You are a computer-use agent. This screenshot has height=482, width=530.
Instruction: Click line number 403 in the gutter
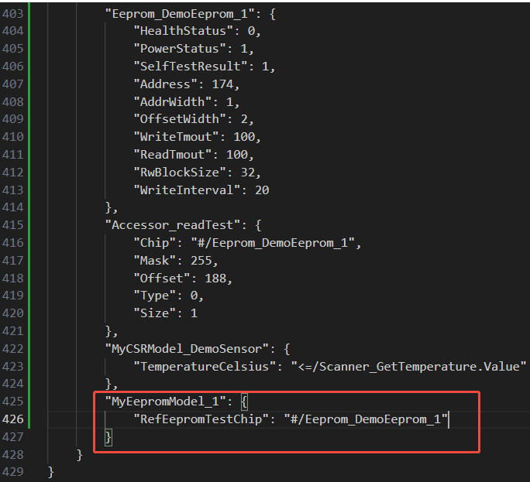click(14, 13)
